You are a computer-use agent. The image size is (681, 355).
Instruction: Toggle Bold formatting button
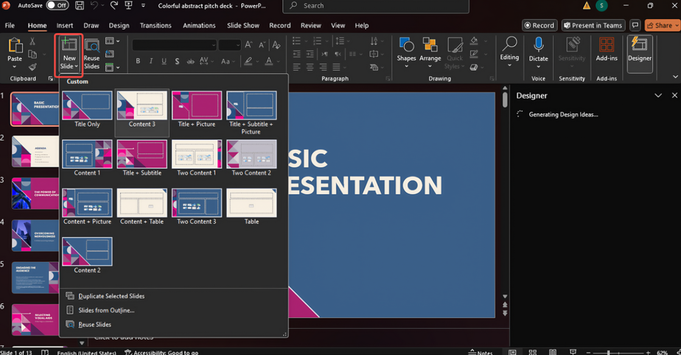(x=138, y=62)
